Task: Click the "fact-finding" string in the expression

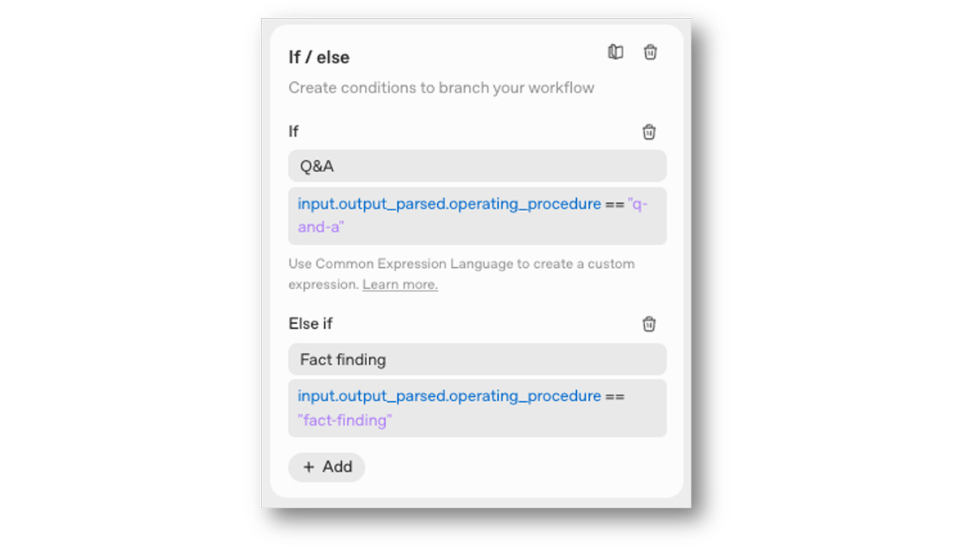Action: [x=344, y=421]
